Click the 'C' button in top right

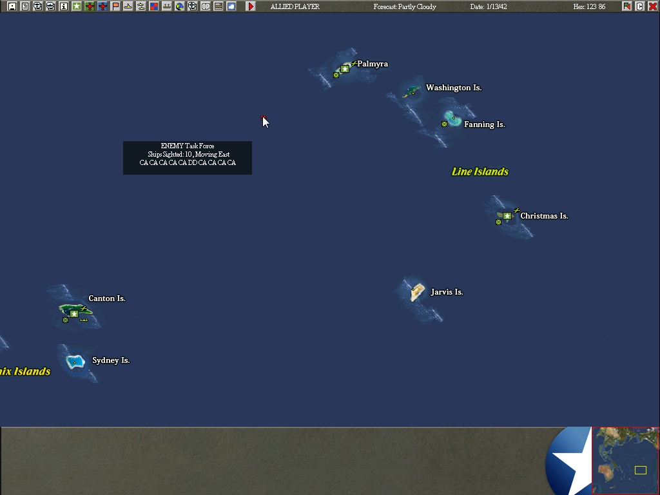(640, 6)
